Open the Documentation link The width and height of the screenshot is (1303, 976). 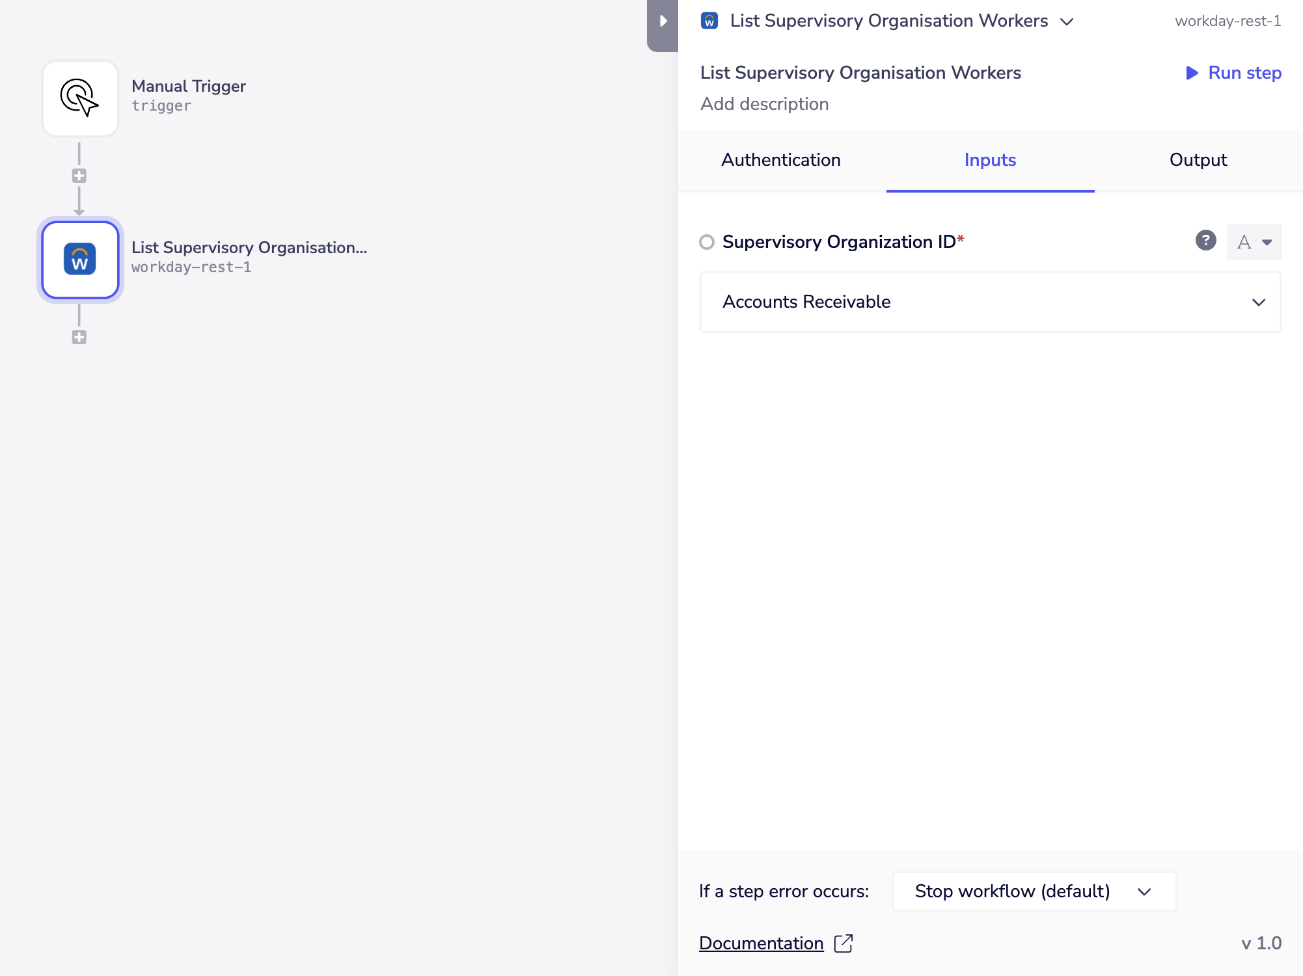tap(761, 943)
